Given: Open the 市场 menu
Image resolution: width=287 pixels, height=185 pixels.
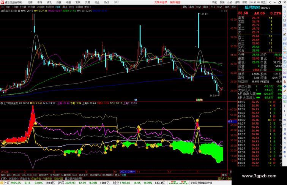Looking at the screenshot, I should [39, 2].
